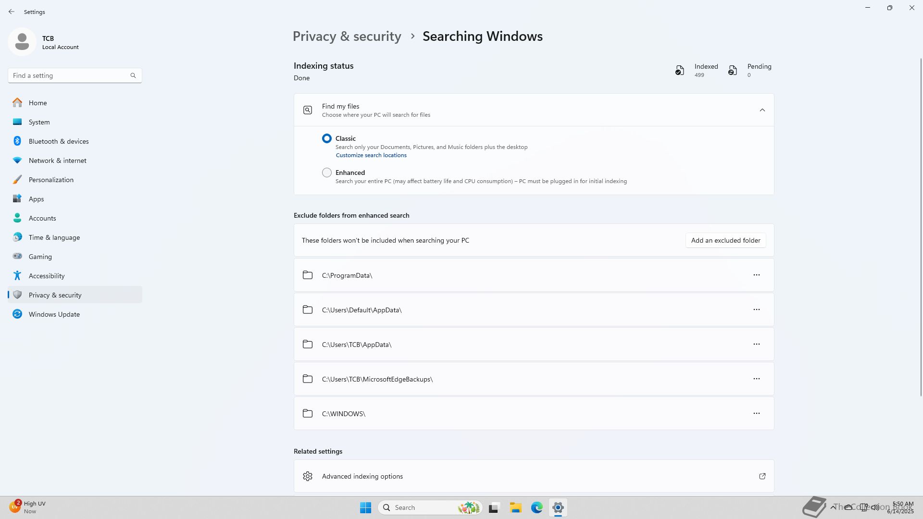Screen dimensions: 923x519
Task: Select the Enhanced search radio button
Action: click(x=327, y=173)
